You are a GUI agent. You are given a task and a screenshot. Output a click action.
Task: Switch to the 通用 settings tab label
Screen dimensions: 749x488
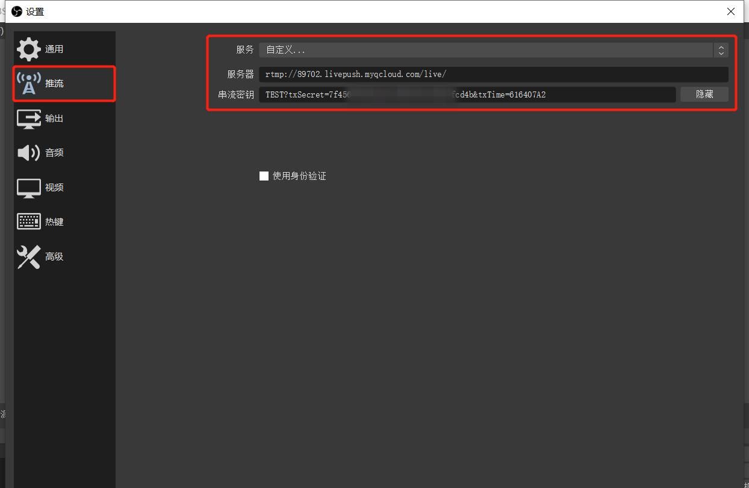click(x=54, y=49)
